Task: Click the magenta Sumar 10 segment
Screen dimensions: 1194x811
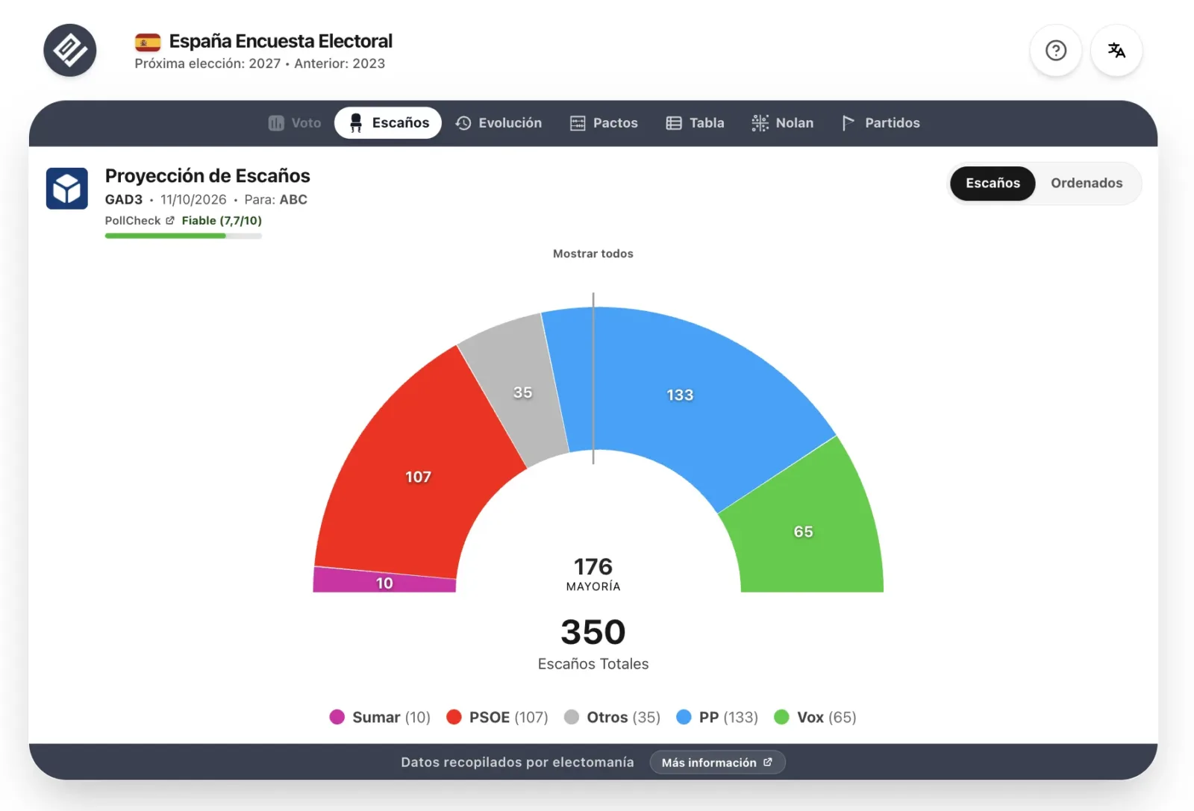Action: 384,582
